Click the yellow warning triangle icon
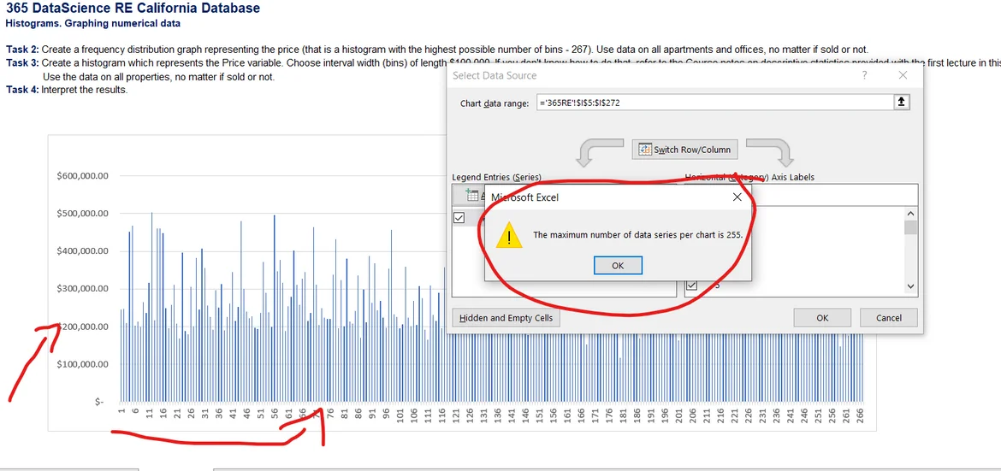The width and height of the screenshot is (1001, 471). pos(509,235)
